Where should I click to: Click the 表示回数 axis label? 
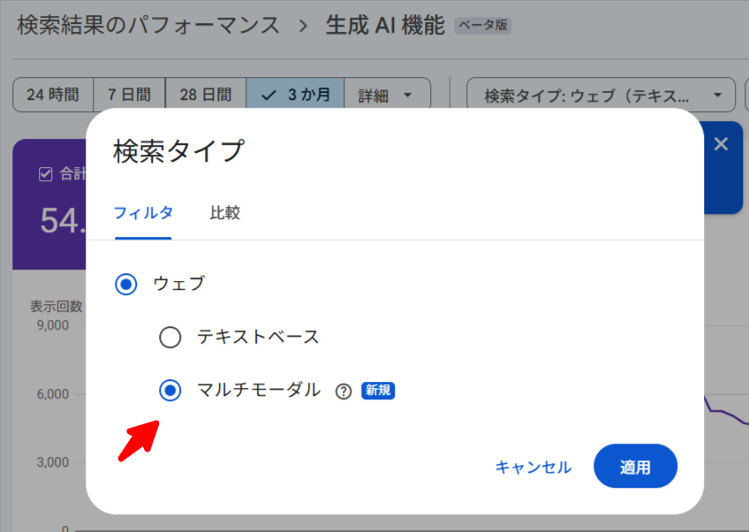point(57,307)
